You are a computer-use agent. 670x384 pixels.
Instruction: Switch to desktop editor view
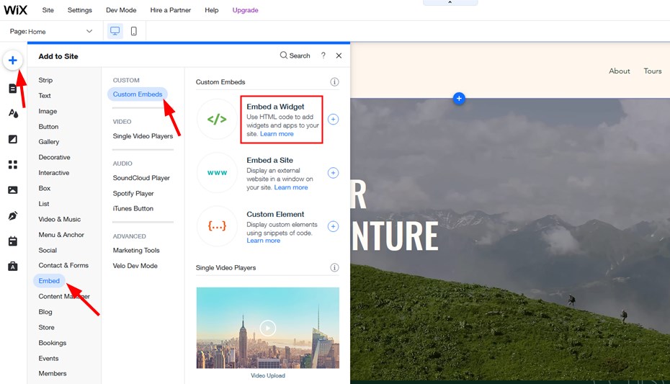(x=115, y=31)
